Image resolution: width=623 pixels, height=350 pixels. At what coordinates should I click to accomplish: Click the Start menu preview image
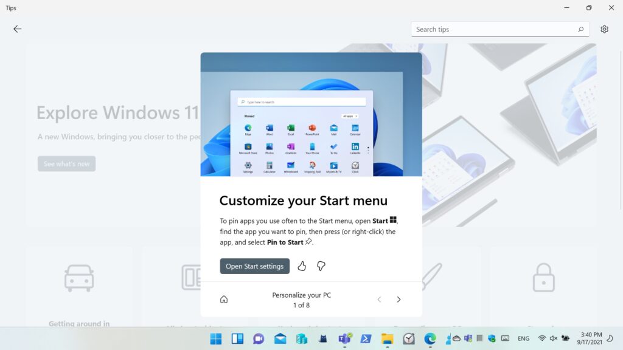(x=311, y=114)
